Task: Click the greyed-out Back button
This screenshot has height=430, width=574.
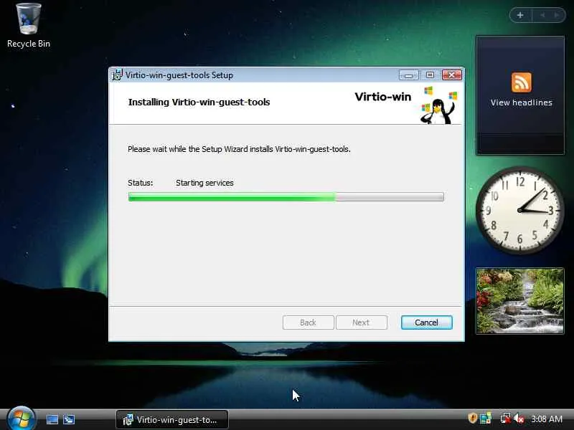Action: (308, 322)
